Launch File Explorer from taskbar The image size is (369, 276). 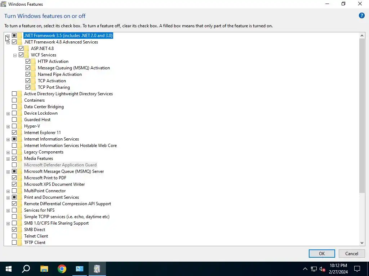point(44,269)
